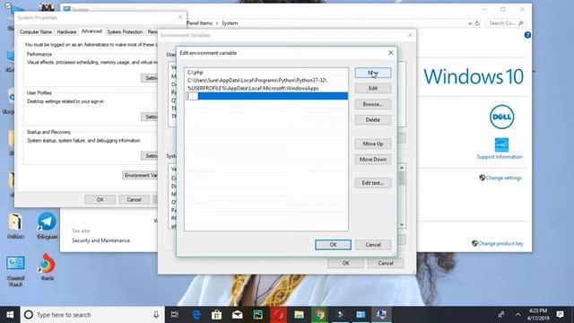Launch Microsoft Edge from the taskbar
574x323 pixels.
(x=196, y=315)
